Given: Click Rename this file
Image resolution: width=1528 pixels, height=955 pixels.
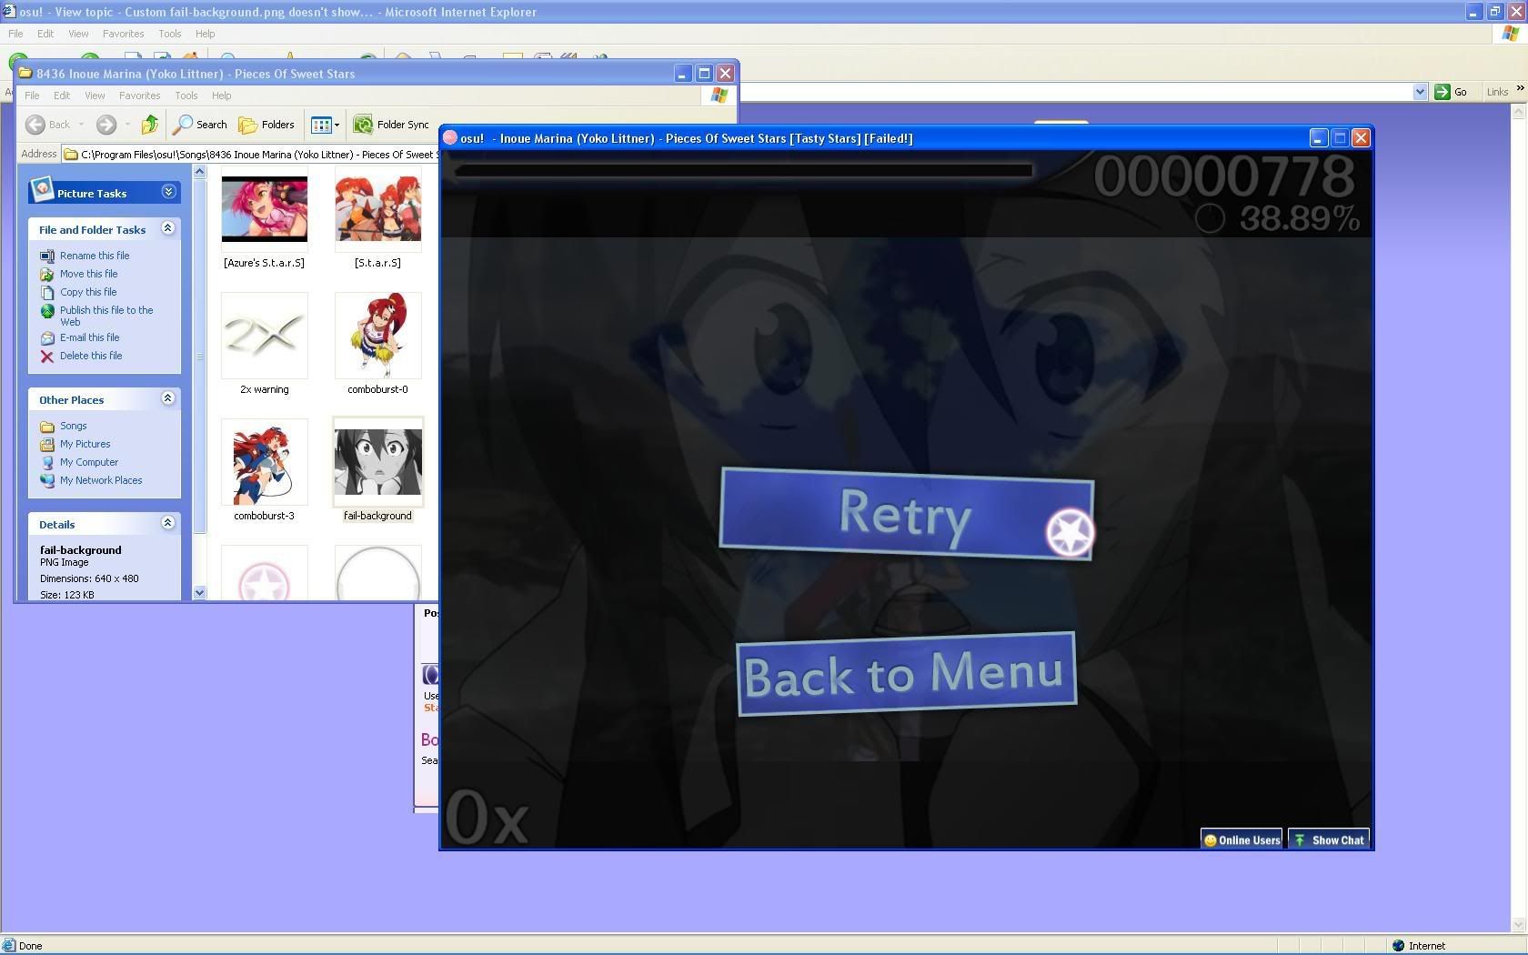Looking at the screenshot, I should 95,256.
